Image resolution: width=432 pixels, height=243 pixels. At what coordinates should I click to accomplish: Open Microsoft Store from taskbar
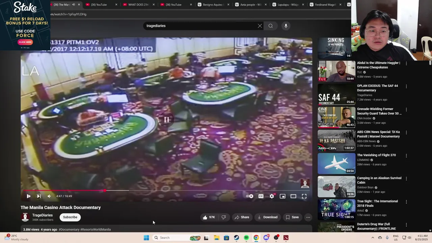[226, 238]
